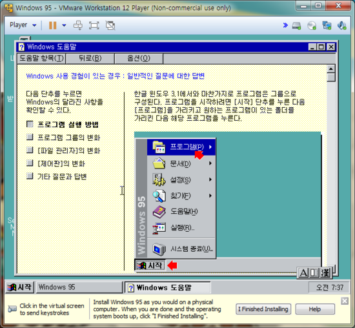Minimize the Windows 도움말 window
This screenshot has width=355, height=328.
tap(312, 47)
